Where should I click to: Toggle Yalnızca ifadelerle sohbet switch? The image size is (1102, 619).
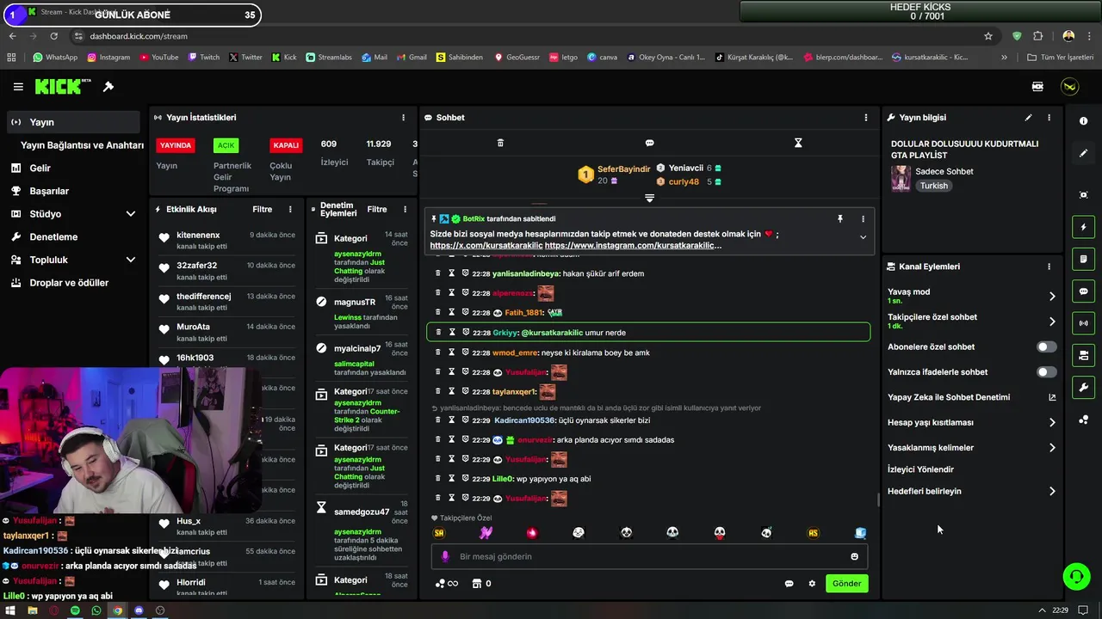[1046, 372]
